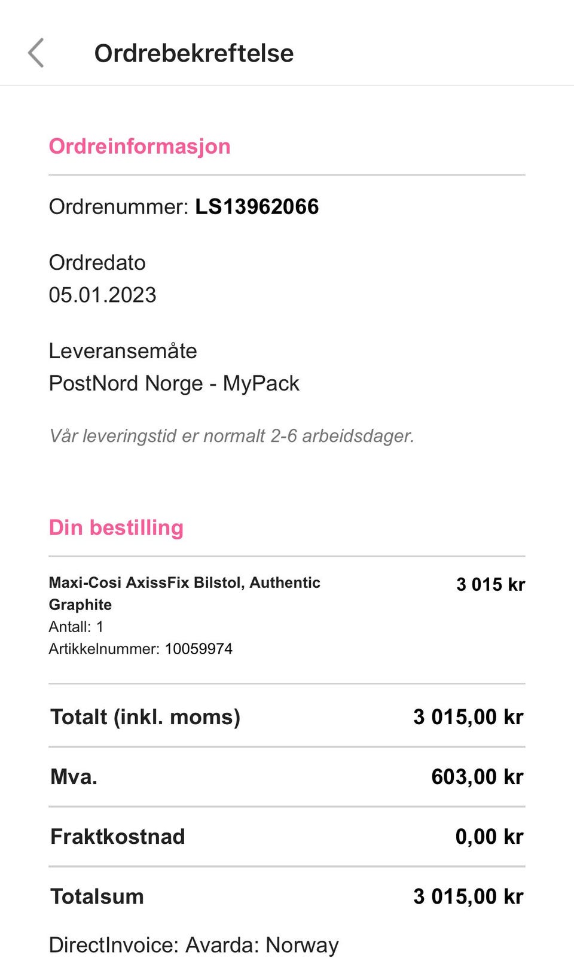The image size is (574, 970).
Task: Tap the Totalsum amount 3 015,00 kr
Action: 468,896
